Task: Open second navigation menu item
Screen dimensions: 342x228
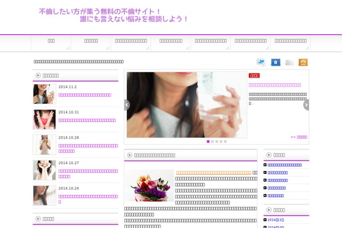Action: (x=91, y=43)
